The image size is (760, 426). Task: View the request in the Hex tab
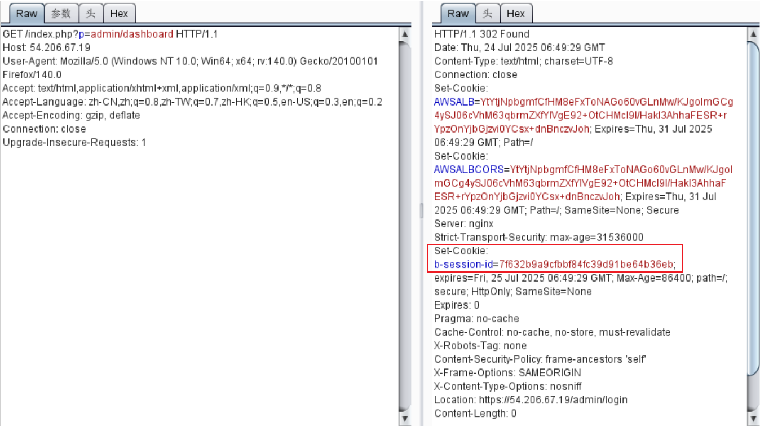pyautogui.click(x=120, y=14)
